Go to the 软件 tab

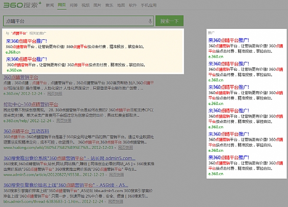click(x=132, y=6)
